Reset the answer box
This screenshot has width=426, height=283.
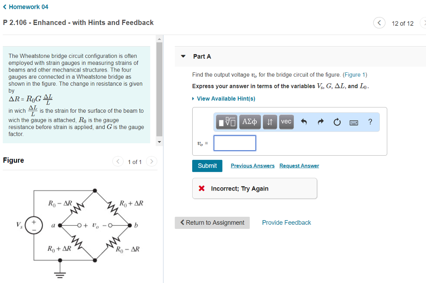coord(337,122)
